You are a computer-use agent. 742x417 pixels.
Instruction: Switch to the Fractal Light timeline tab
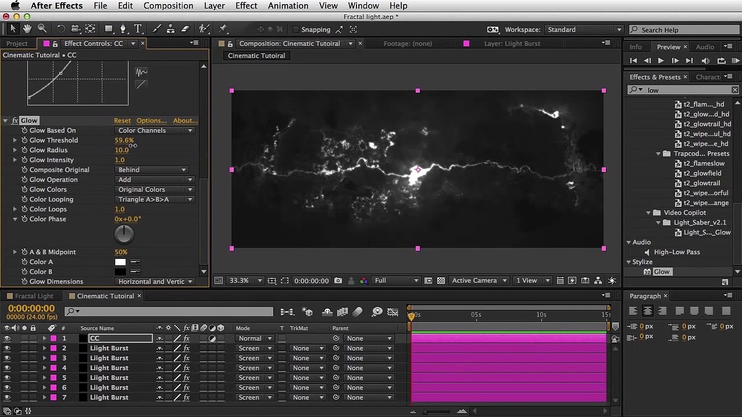(x=34, y=296)
